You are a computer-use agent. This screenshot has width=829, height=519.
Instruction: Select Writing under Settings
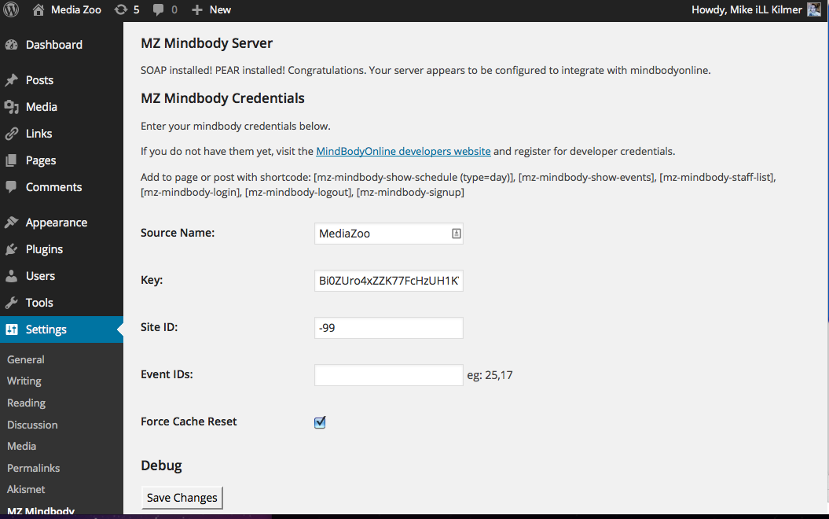tap(24, 381)
